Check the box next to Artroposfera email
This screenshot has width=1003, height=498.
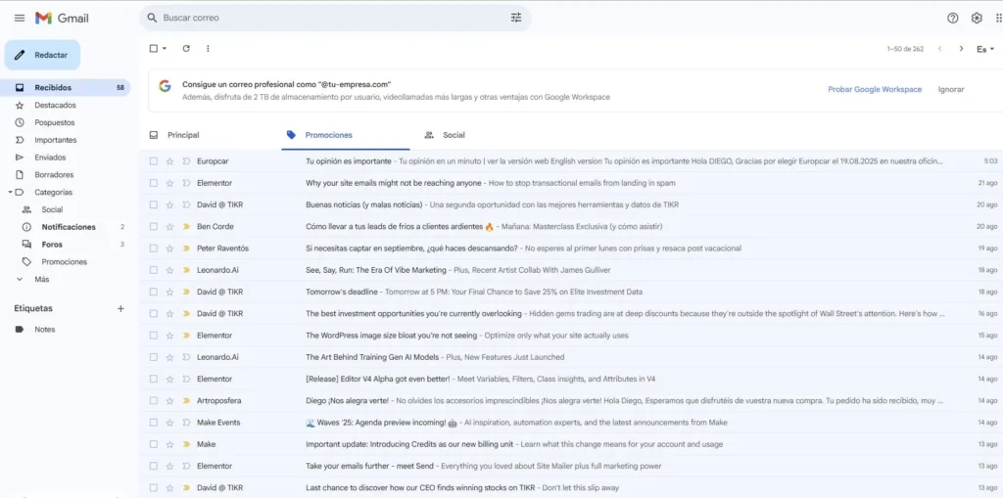click(x=154, y=400)
